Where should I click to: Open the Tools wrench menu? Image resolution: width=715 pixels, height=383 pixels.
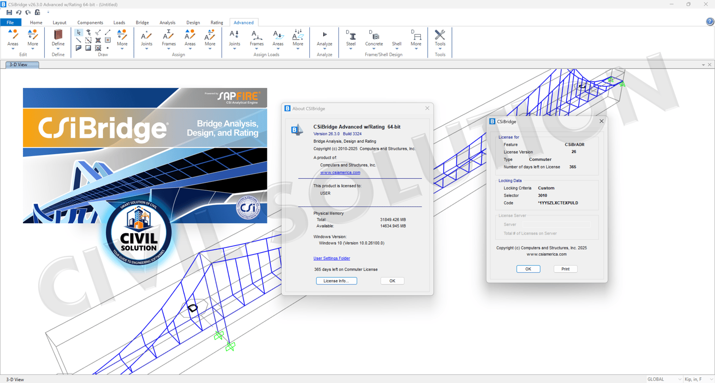(x=440, y=39)
